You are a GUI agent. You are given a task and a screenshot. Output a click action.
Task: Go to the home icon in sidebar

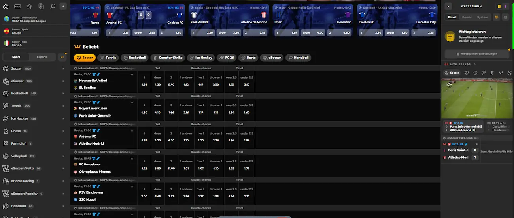6,6
